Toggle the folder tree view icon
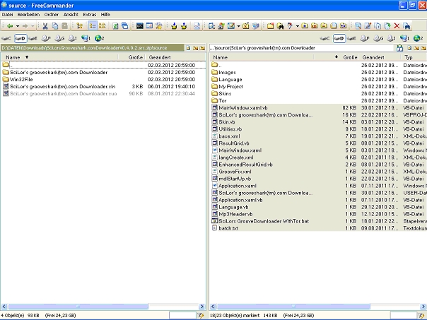 (79, 26)
